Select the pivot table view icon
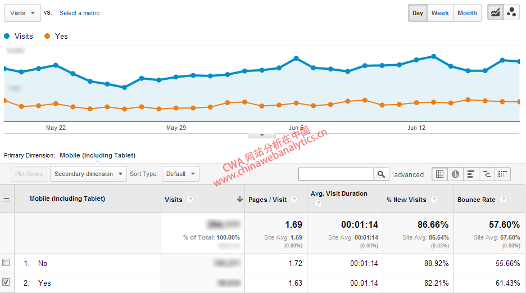Screen dimensions: 526x293 coord(502,174)
